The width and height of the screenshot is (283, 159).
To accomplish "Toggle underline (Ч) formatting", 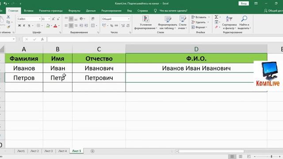I will coord(29,26).
